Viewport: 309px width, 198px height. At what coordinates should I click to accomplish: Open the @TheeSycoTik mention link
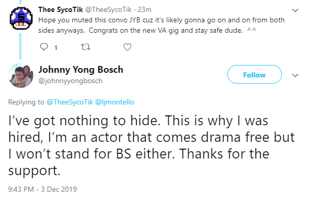point(70,102)
